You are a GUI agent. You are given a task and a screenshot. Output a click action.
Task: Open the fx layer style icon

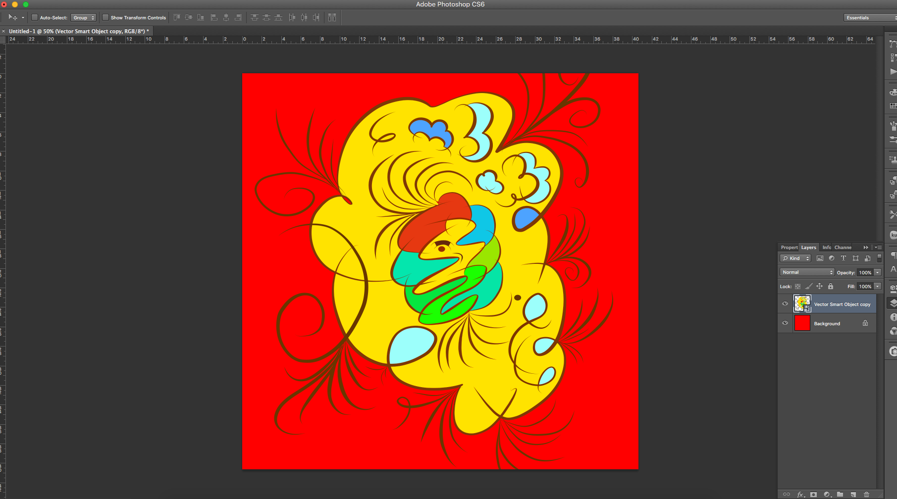pos(800,494)
